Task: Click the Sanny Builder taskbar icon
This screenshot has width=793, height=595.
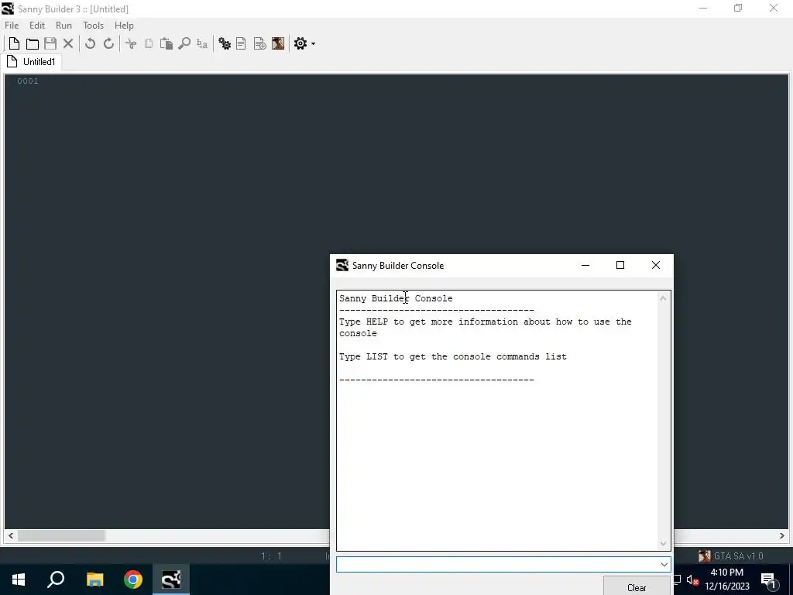Action: point(171,580)
